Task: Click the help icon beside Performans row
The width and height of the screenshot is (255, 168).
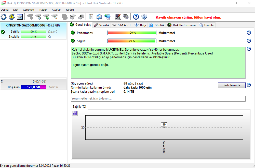Action: pyautogui.click(x=249, y=33)
